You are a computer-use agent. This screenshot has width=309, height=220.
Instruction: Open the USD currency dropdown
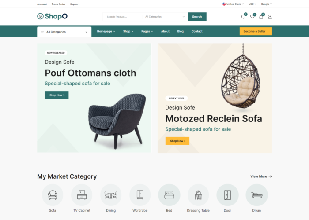[x=252, y=4]
